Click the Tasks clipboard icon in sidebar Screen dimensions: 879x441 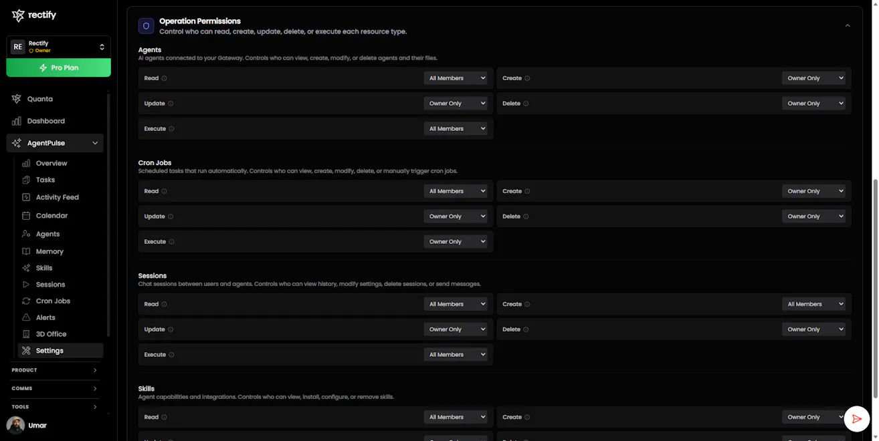click(26, 180)
